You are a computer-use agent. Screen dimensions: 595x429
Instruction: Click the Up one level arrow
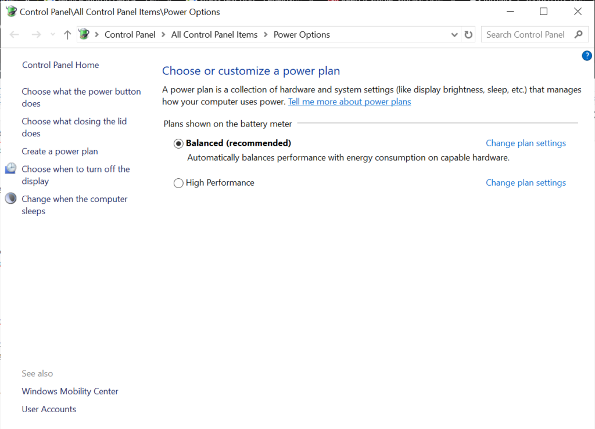coord(67,34)
